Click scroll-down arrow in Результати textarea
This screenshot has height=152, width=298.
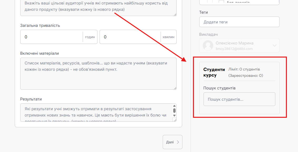click(174, 115)
